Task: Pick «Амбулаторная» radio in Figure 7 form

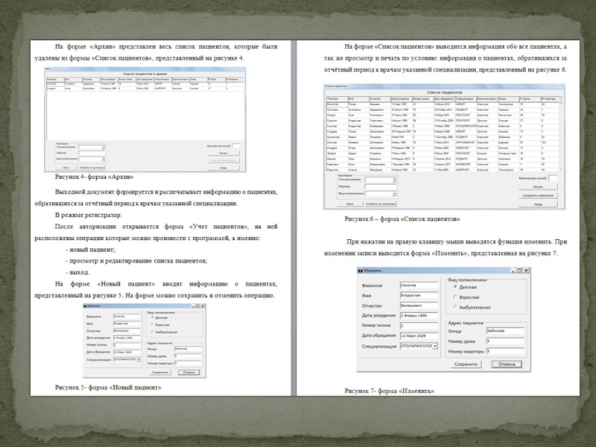Action: (x=455, y=307)
